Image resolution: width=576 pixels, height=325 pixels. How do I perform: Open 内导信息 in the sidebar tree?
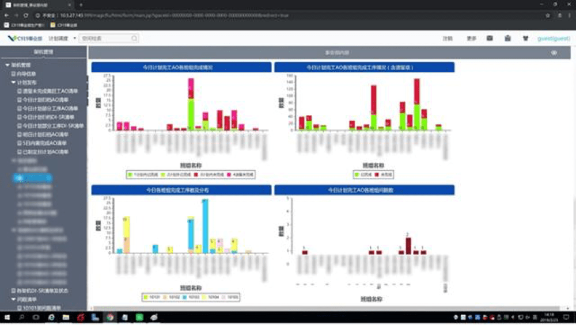pos(26,74)
